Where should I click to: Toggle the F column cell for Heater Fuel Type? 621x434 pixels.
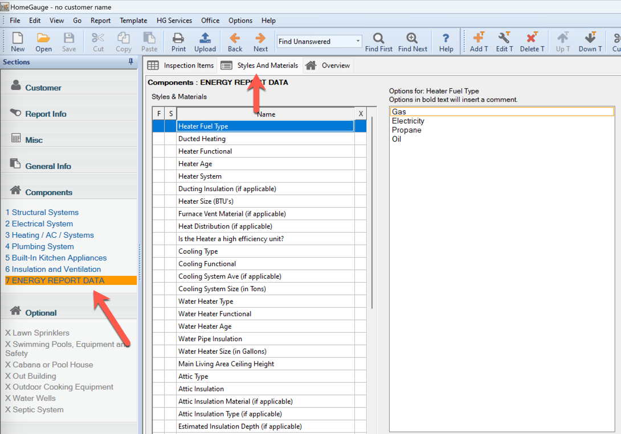158,126
